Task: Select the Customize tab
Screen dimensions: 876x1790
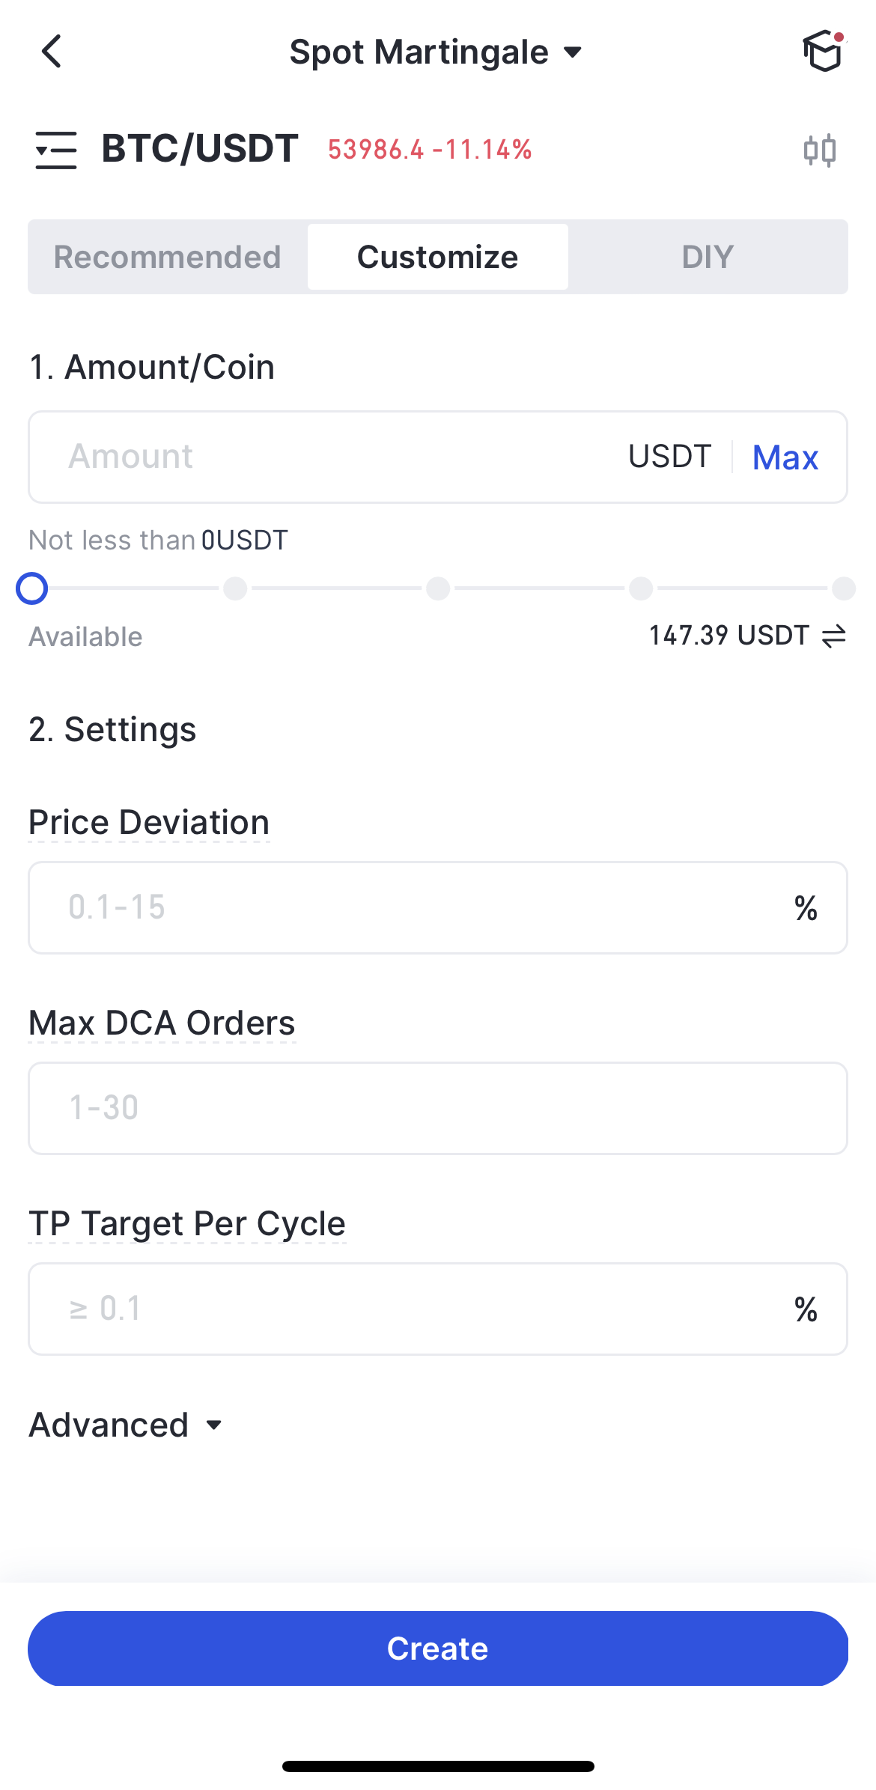Action: click(437, 257)
